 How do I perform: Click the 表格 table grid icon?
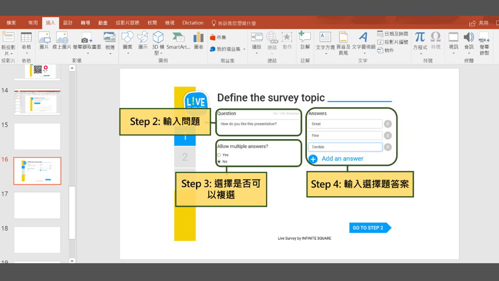pyautogui.click(x=26, y=38)
